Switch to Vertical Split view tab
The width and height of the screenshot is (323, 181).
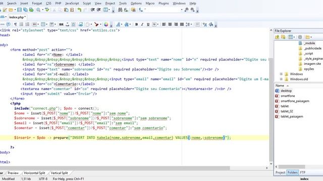tap(60, 173)
